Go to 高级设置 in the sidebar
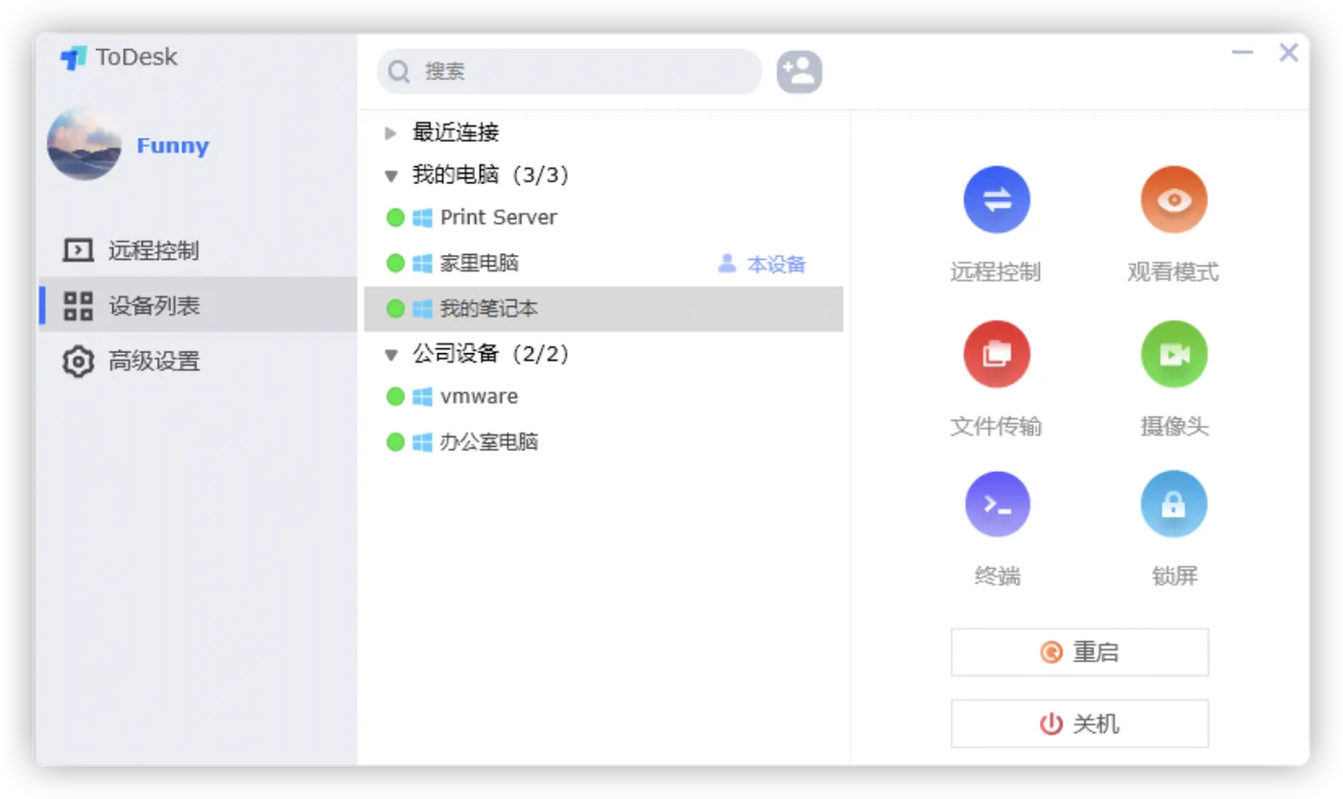This screenshot has width=1343, height=799. click(198, 362)
